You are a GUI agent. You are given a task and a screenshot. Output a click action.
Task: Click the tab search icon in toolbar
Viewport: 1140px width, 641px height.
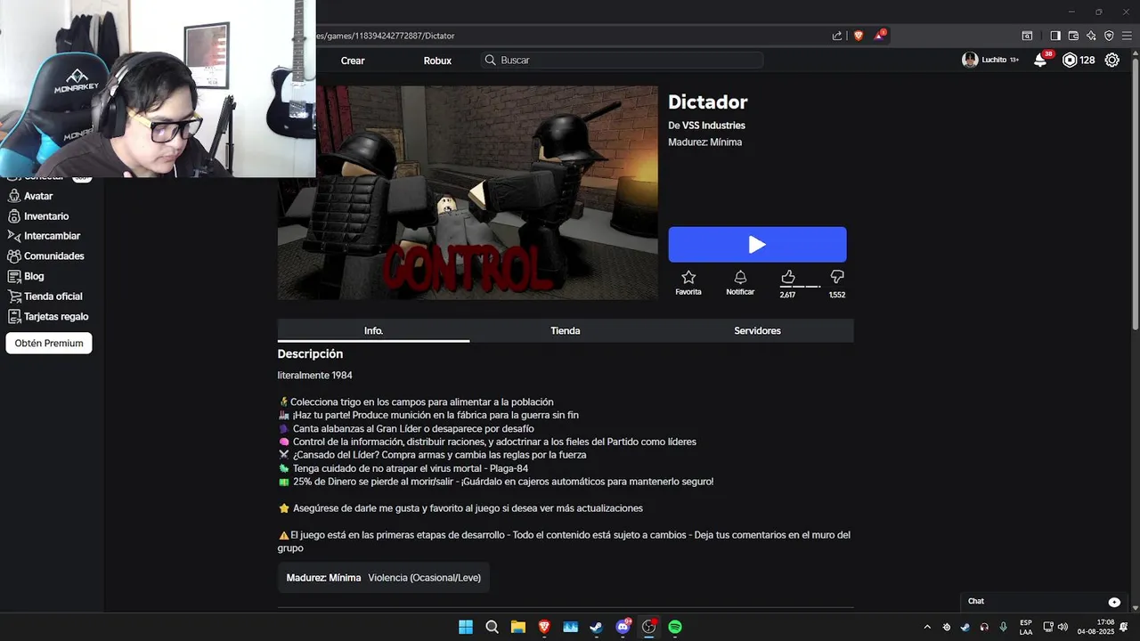coord(1027,36)
